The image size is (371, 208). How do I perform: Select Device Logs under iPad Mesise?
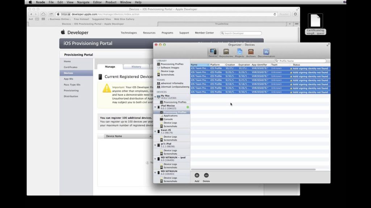[x=170, y=123]
